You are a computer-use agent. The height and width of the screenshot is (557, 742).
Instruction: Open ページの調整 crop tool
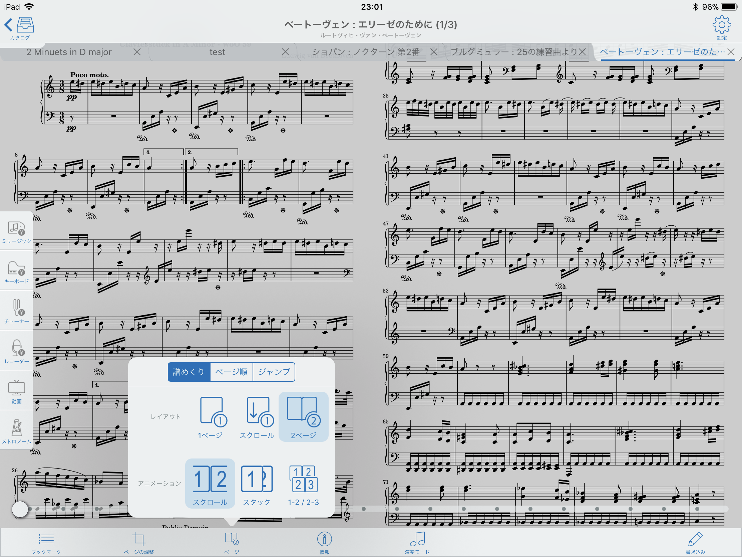tap(139, 543)
